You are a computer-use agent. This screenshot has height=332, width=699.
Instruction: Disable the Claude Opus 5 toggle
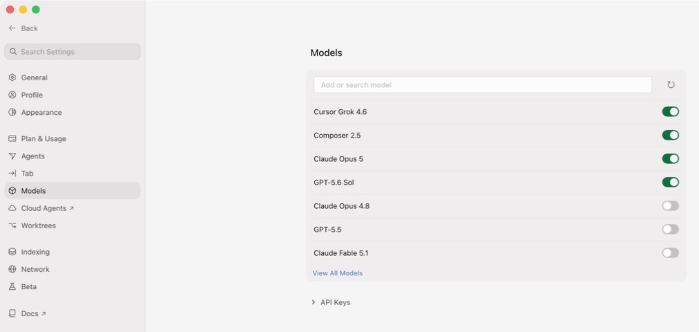pyautogui.click(x=671, y=158)
